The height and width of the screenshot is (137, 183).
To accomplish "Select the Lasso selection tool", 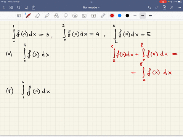I will tap(66, 16).
